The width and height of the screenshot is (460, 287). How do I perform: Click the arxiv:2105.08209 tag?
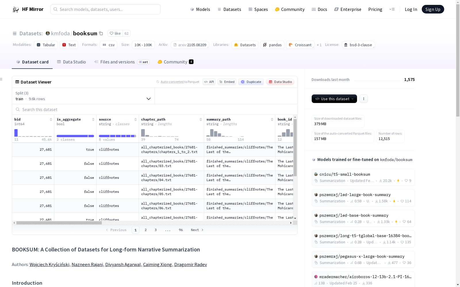(x=190, y=45)
